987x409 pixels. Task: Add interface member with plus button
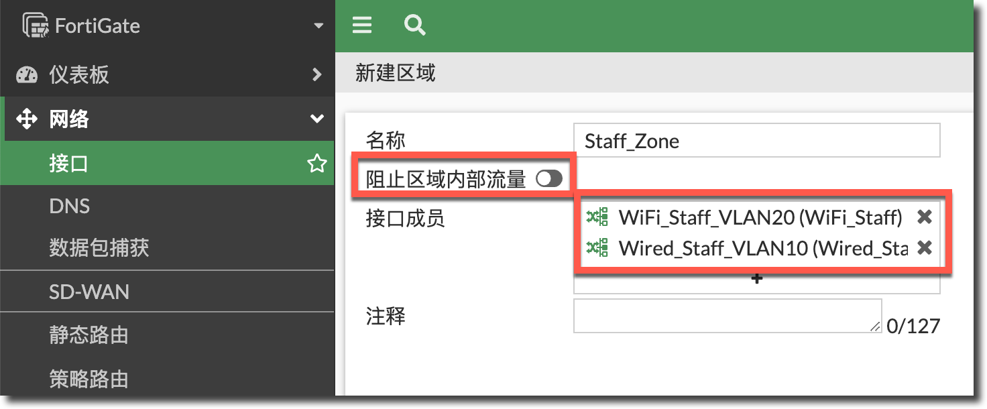[757, 279]
